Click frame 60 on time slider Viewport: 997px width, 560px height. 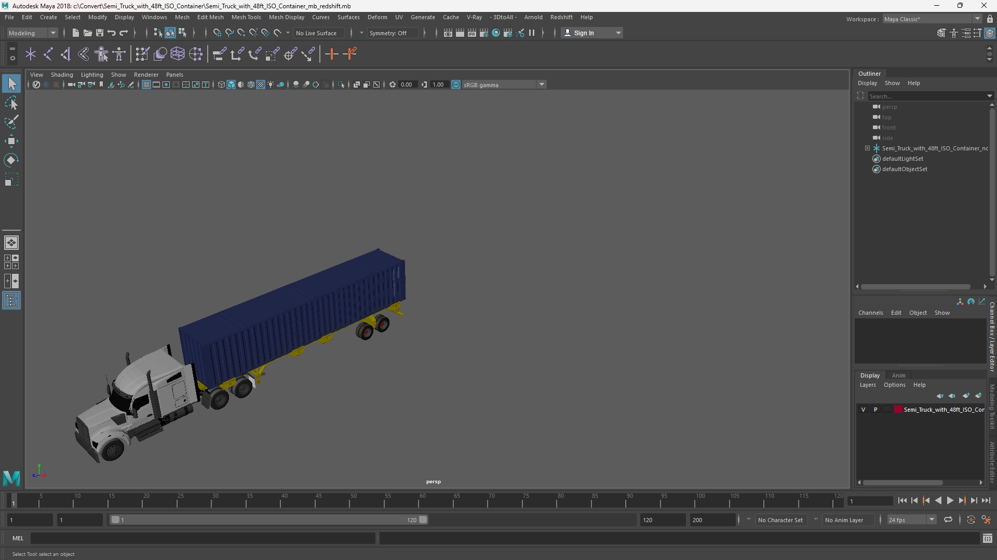[x=422, y=500]
